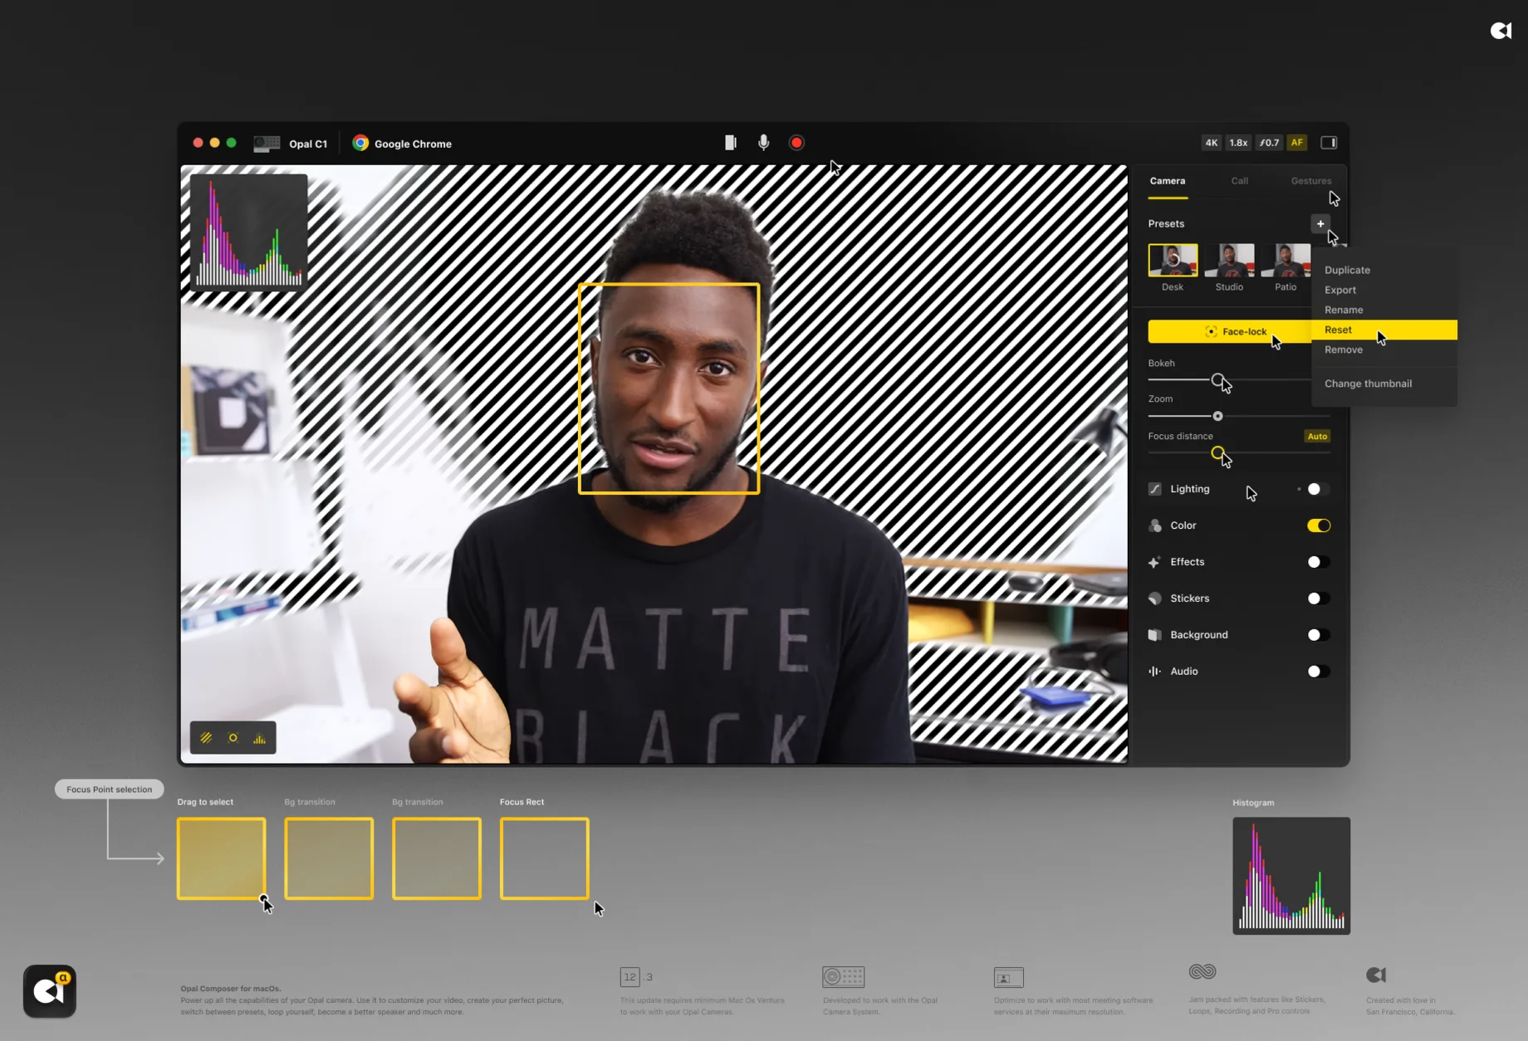Viewport: 1528px width, 1041px height.
Task: Select the Desk preset thumbnail
Action: point(1173,260)
